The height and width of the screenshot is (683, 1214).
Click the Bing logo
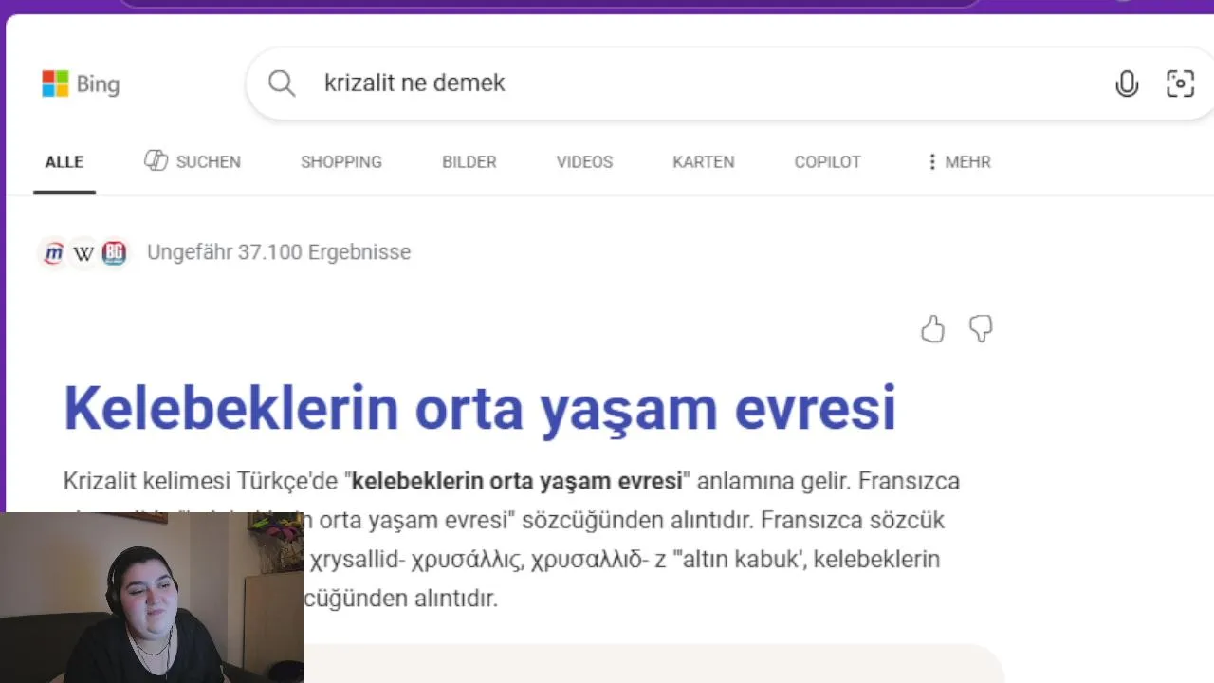coord(81,84)
